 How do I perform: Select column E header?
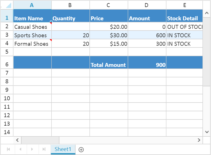[x=184, y=5]
